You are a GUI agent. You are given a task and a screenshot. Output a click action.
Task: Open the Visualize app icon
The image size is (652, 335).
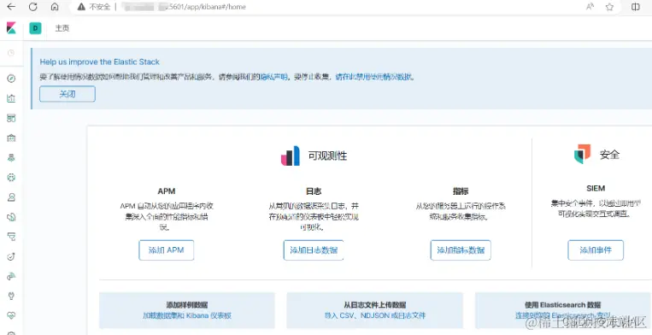11,98
